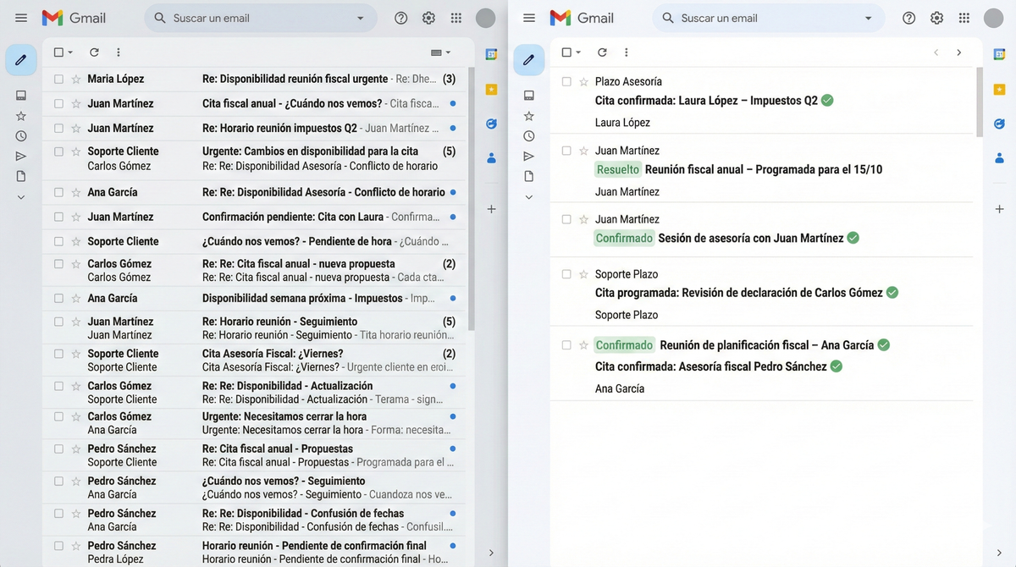
Task: Go to the next page using the right arrow
Action: point(958,52)
